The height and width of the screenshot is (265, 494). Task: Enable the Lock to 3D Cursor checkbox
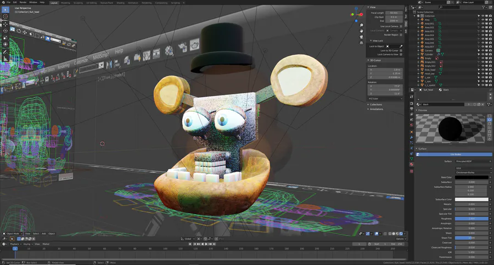point(401,50)
